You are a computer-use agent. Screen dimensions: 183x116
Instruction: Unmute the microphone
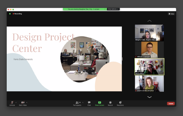12,103
